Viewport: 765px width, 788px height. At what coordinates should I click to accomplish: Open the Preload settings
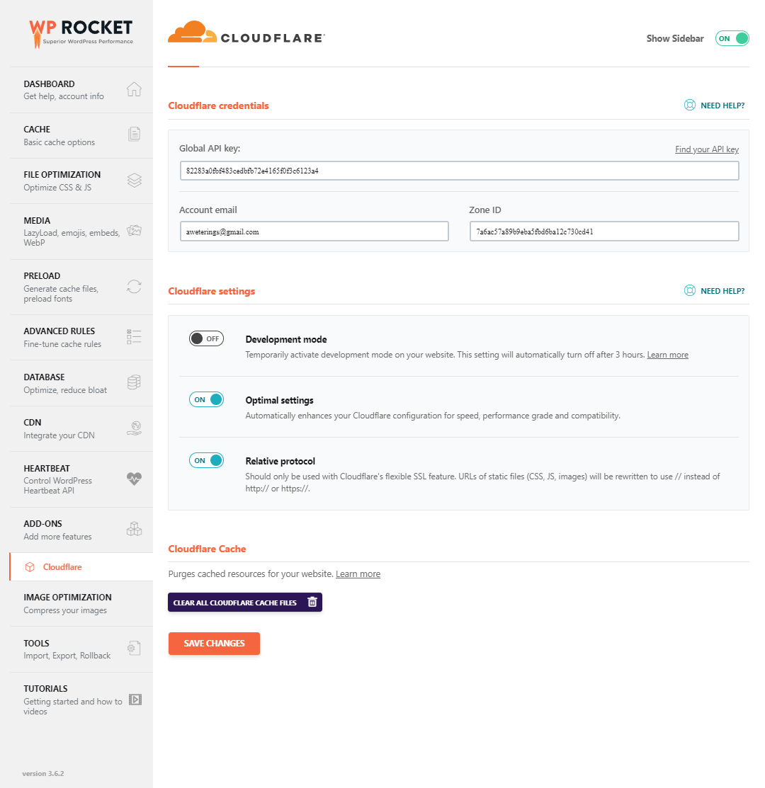click(x=81, y=287)
